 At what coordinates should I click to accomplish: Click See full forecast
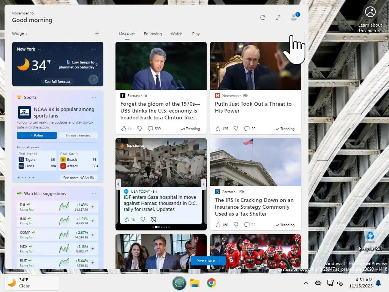(x=58, y=81)
